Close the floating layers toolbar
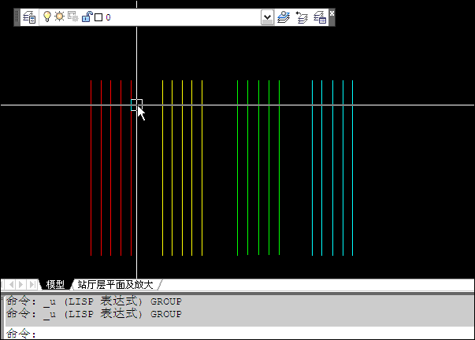The height and width of the screenshot is (340, 475). (x=332, y=13)
